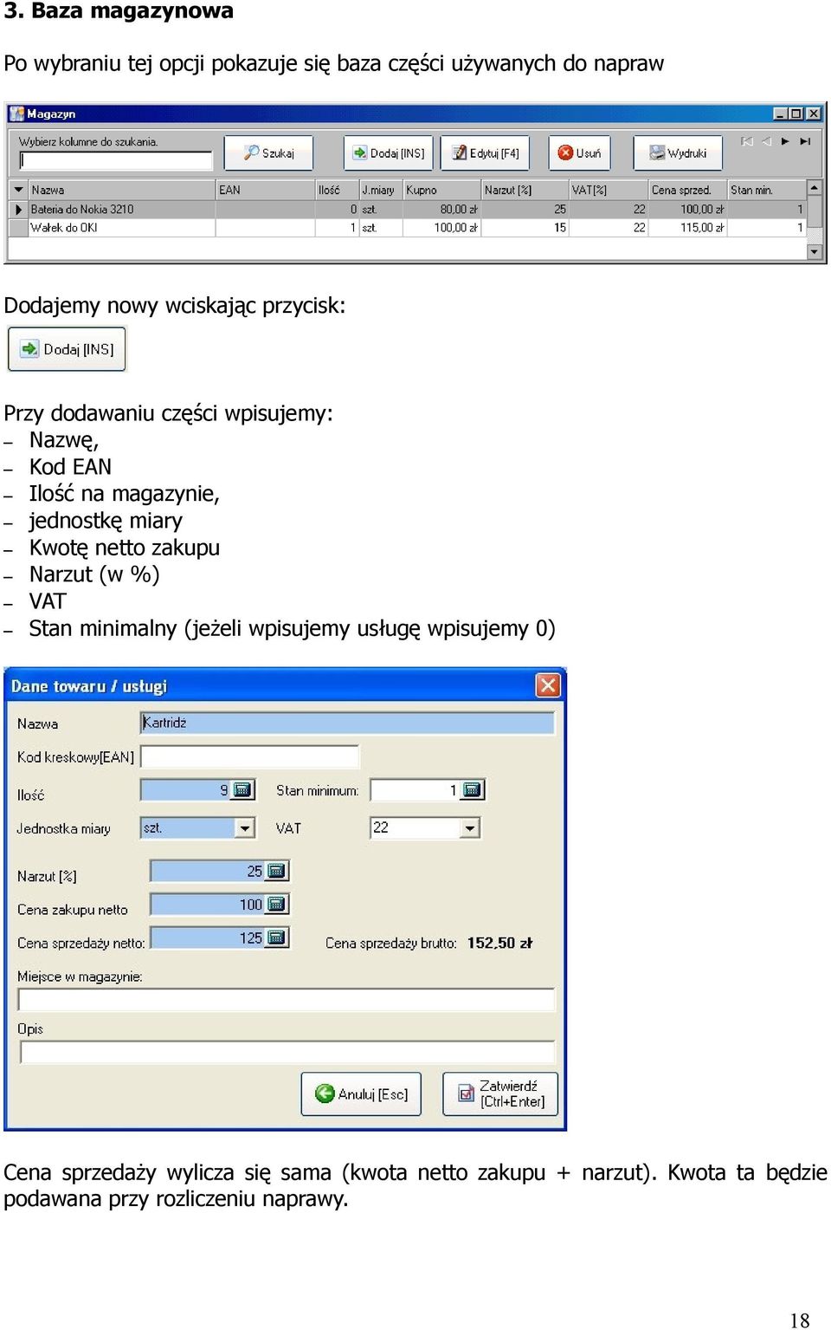Sort by Nazwa column header
Screen dimensions: 831x1330
121,190
